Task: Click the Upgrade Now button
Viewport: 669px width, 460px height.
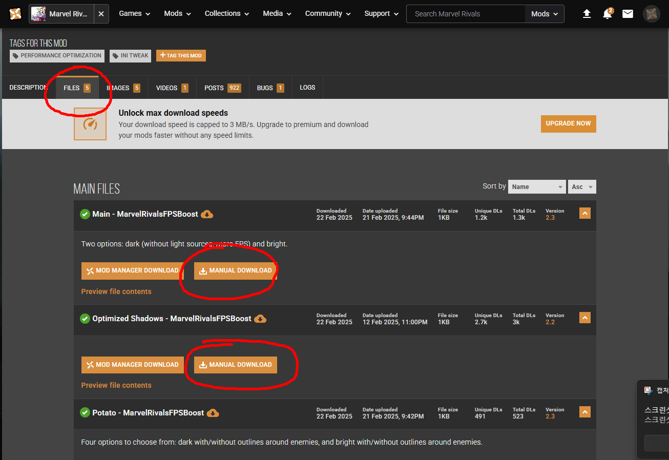Action: (568, 123)
